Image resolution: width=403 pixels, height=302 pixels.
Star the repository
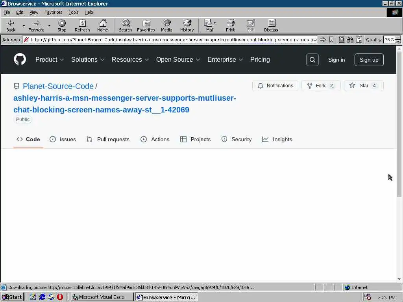tap(363, 85)
